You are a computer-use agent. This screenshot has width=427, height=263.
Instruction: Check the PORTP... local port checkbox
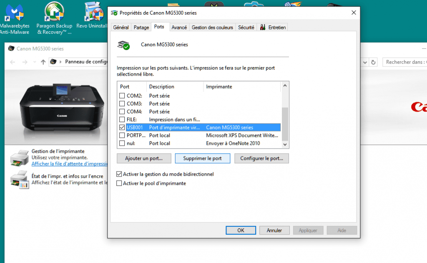[x=122, y=135]
